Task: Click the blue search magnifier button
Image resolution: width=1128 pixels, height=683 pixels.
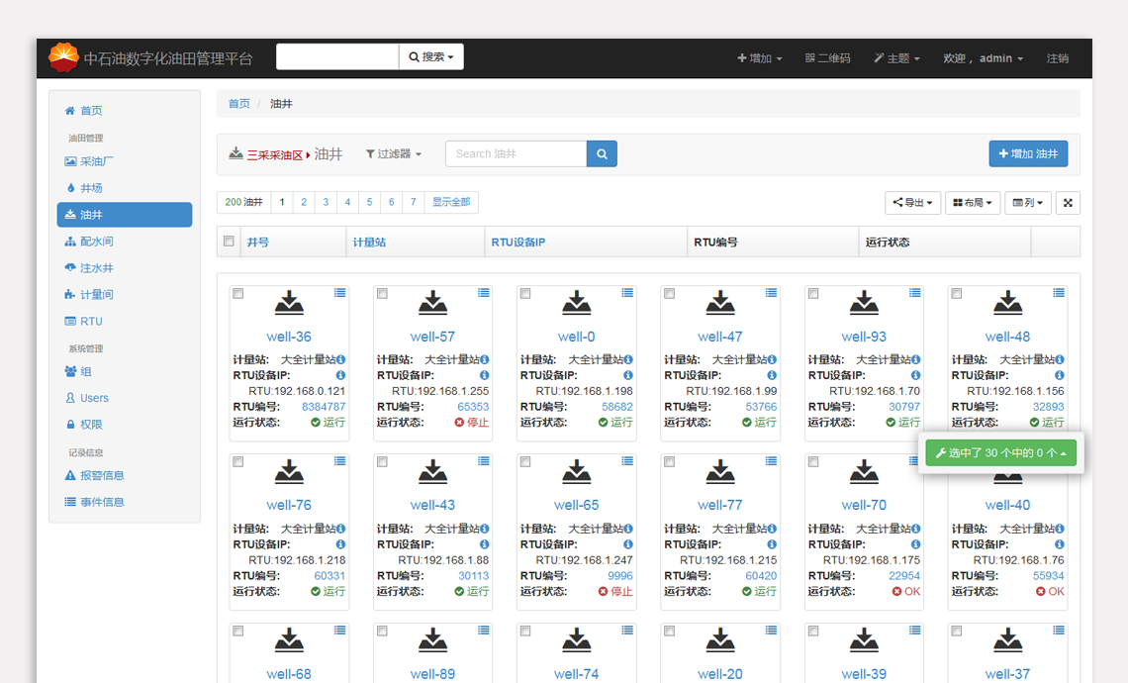Action: click(x=602, y=153)
